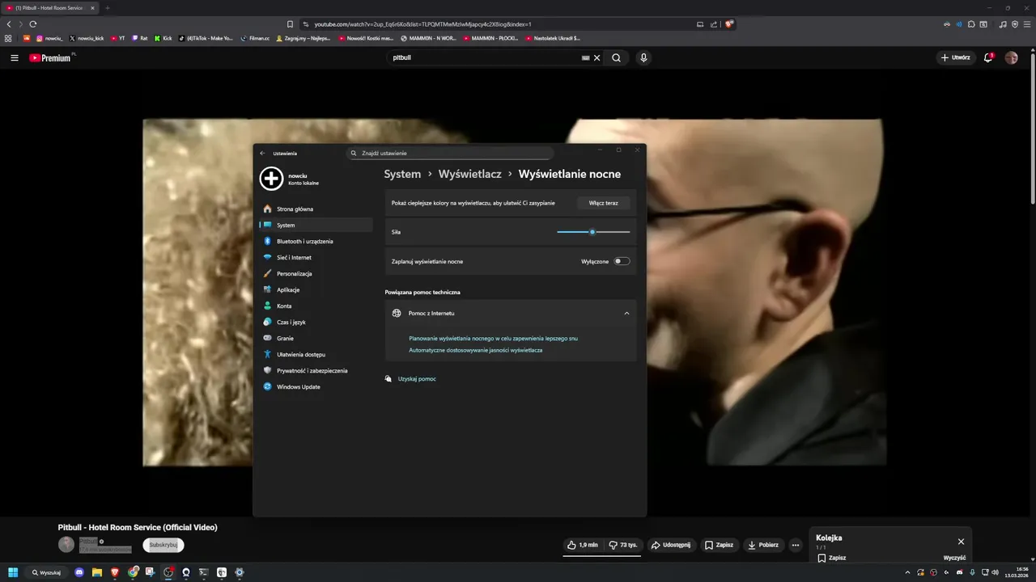The image size is (1036, 582).
Task: Click the nowciu account profile in Settings
Action: pos(290,179)
